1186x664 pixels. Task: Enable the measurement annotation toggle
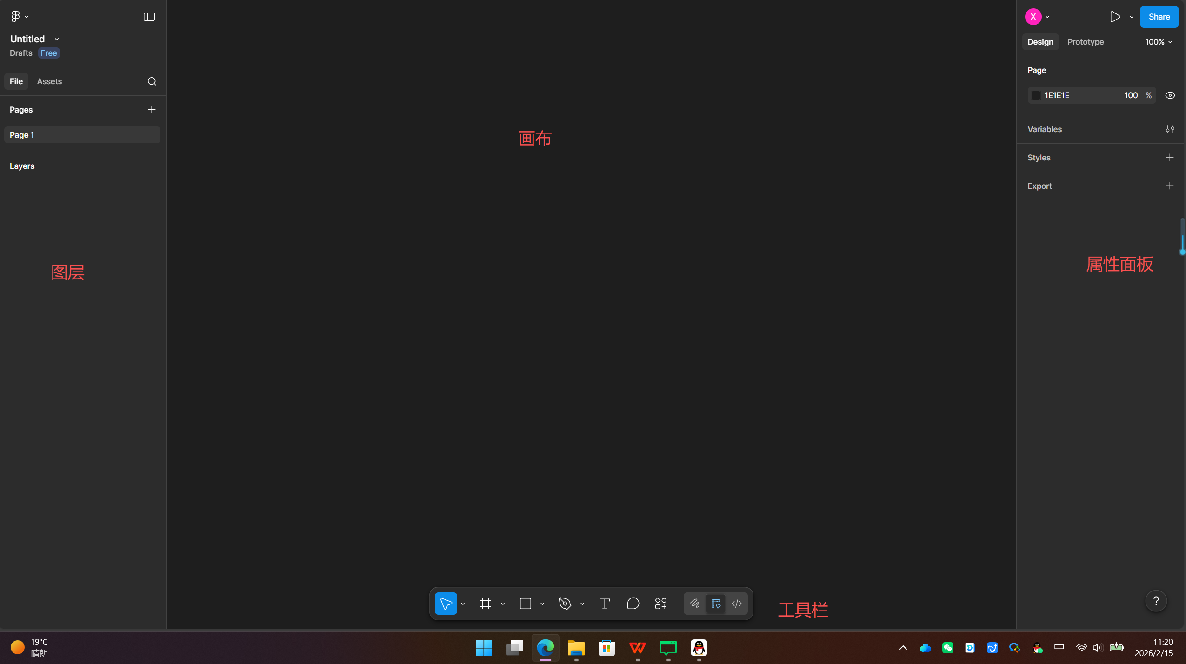[715, 603]
